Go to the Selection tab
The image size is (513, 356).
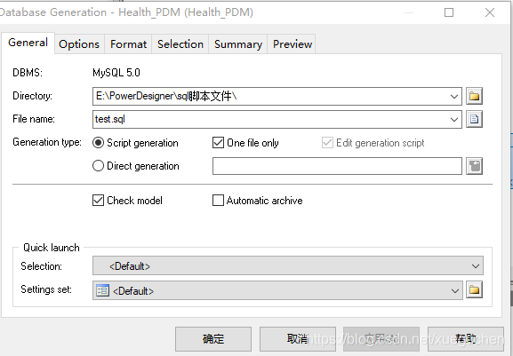coord(180,44)
